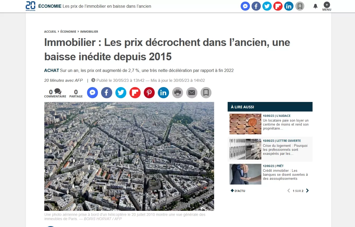
Task: Open the aerial Paris photo
Action: 129,156
